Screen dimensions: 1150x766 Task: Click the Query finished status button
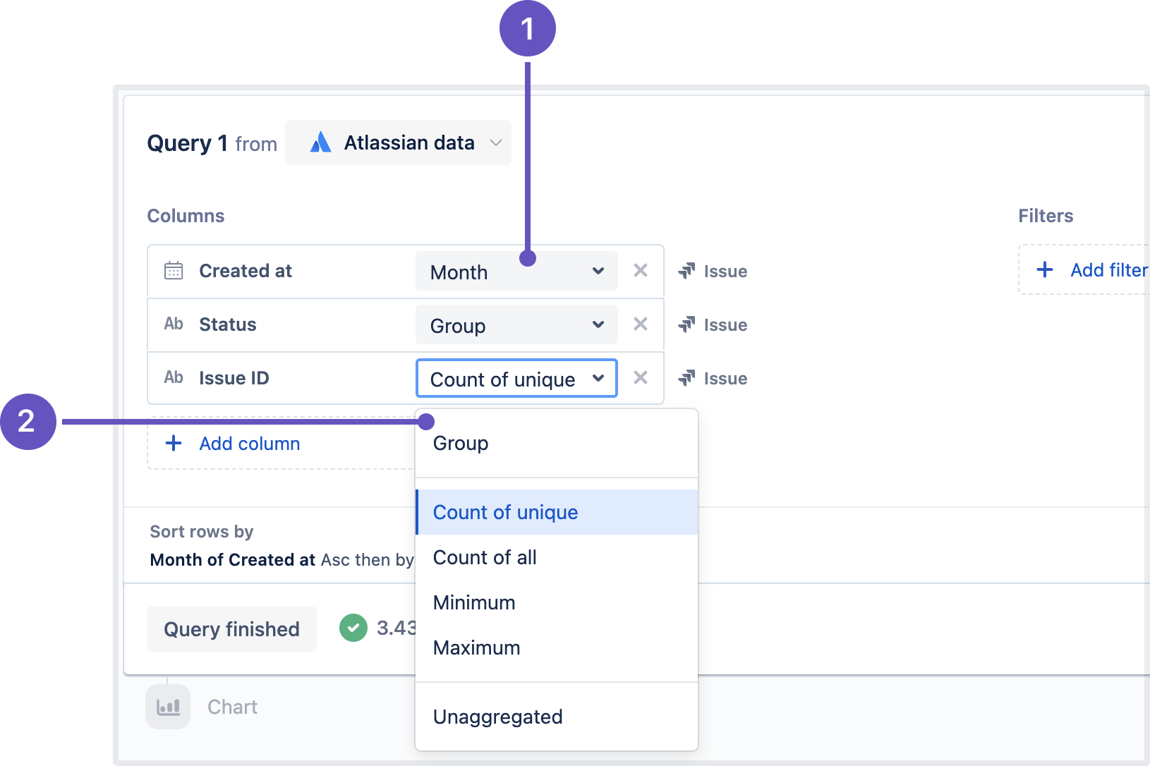tap(231, 629)
